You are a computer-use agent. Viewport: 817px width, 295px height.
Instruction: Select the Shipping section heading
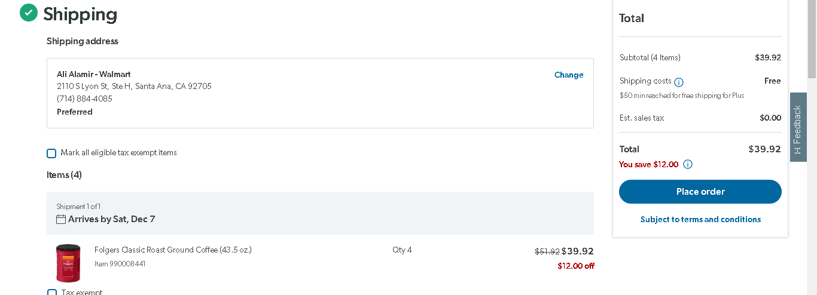coord(80,14)
